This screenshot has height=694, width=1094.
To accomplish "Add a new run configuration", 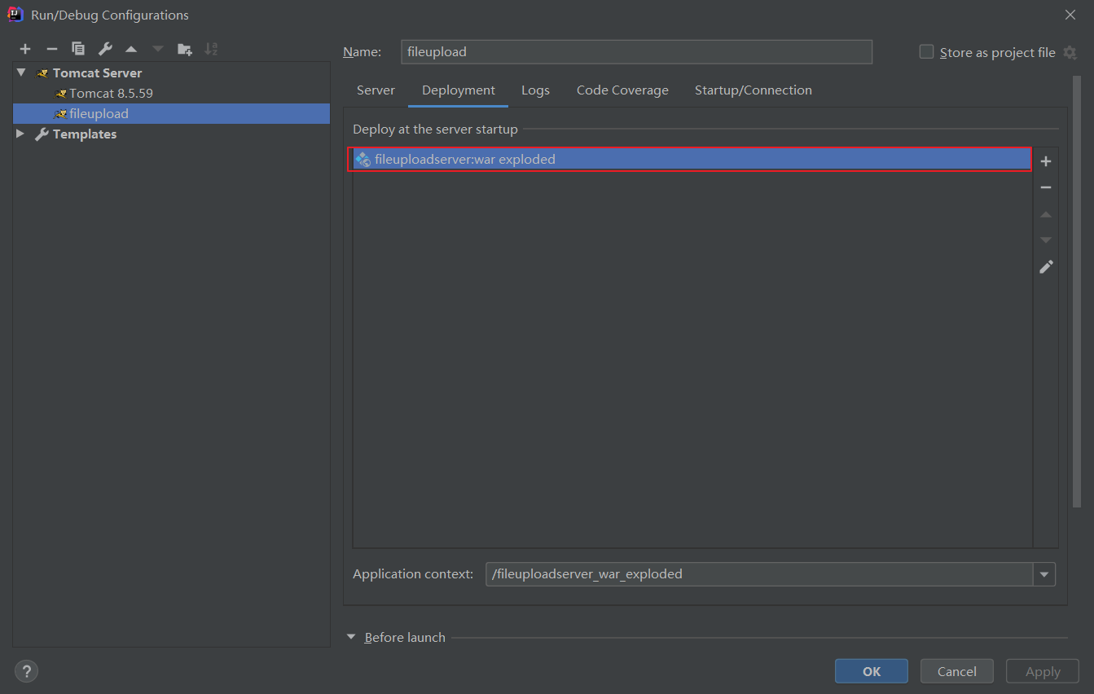I will point(25,49).
